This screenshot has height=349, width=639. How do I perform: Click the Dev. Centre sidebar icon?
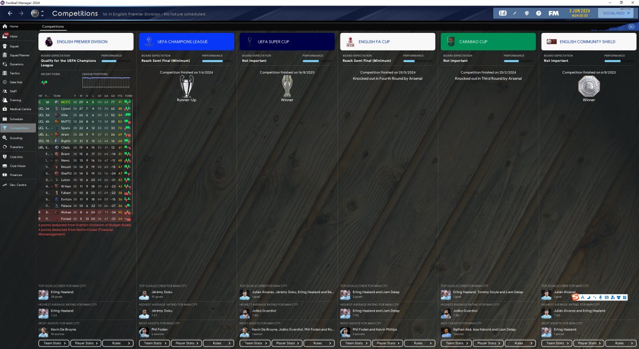tap(5, 185)
